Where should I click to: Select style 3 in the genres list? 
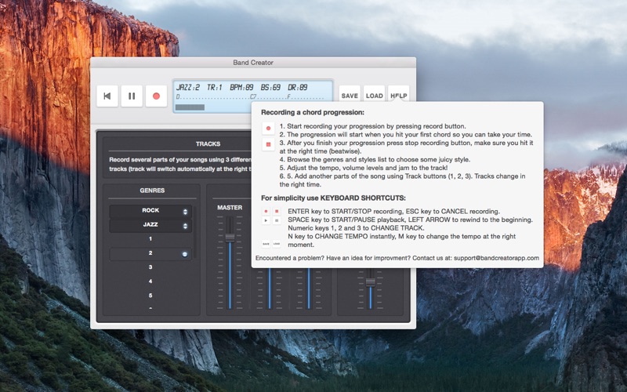(150, 267)
